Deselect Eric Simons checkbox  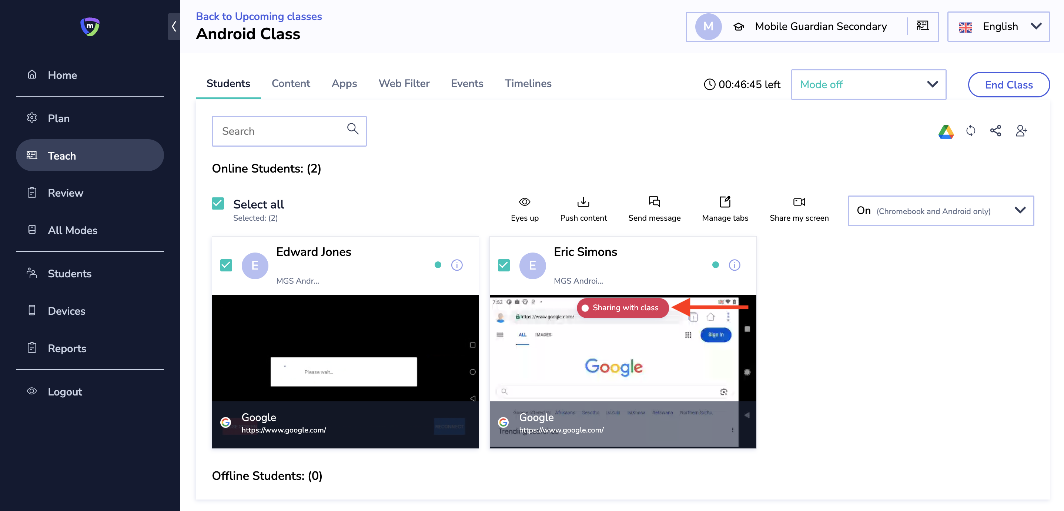tap(503, 265)
